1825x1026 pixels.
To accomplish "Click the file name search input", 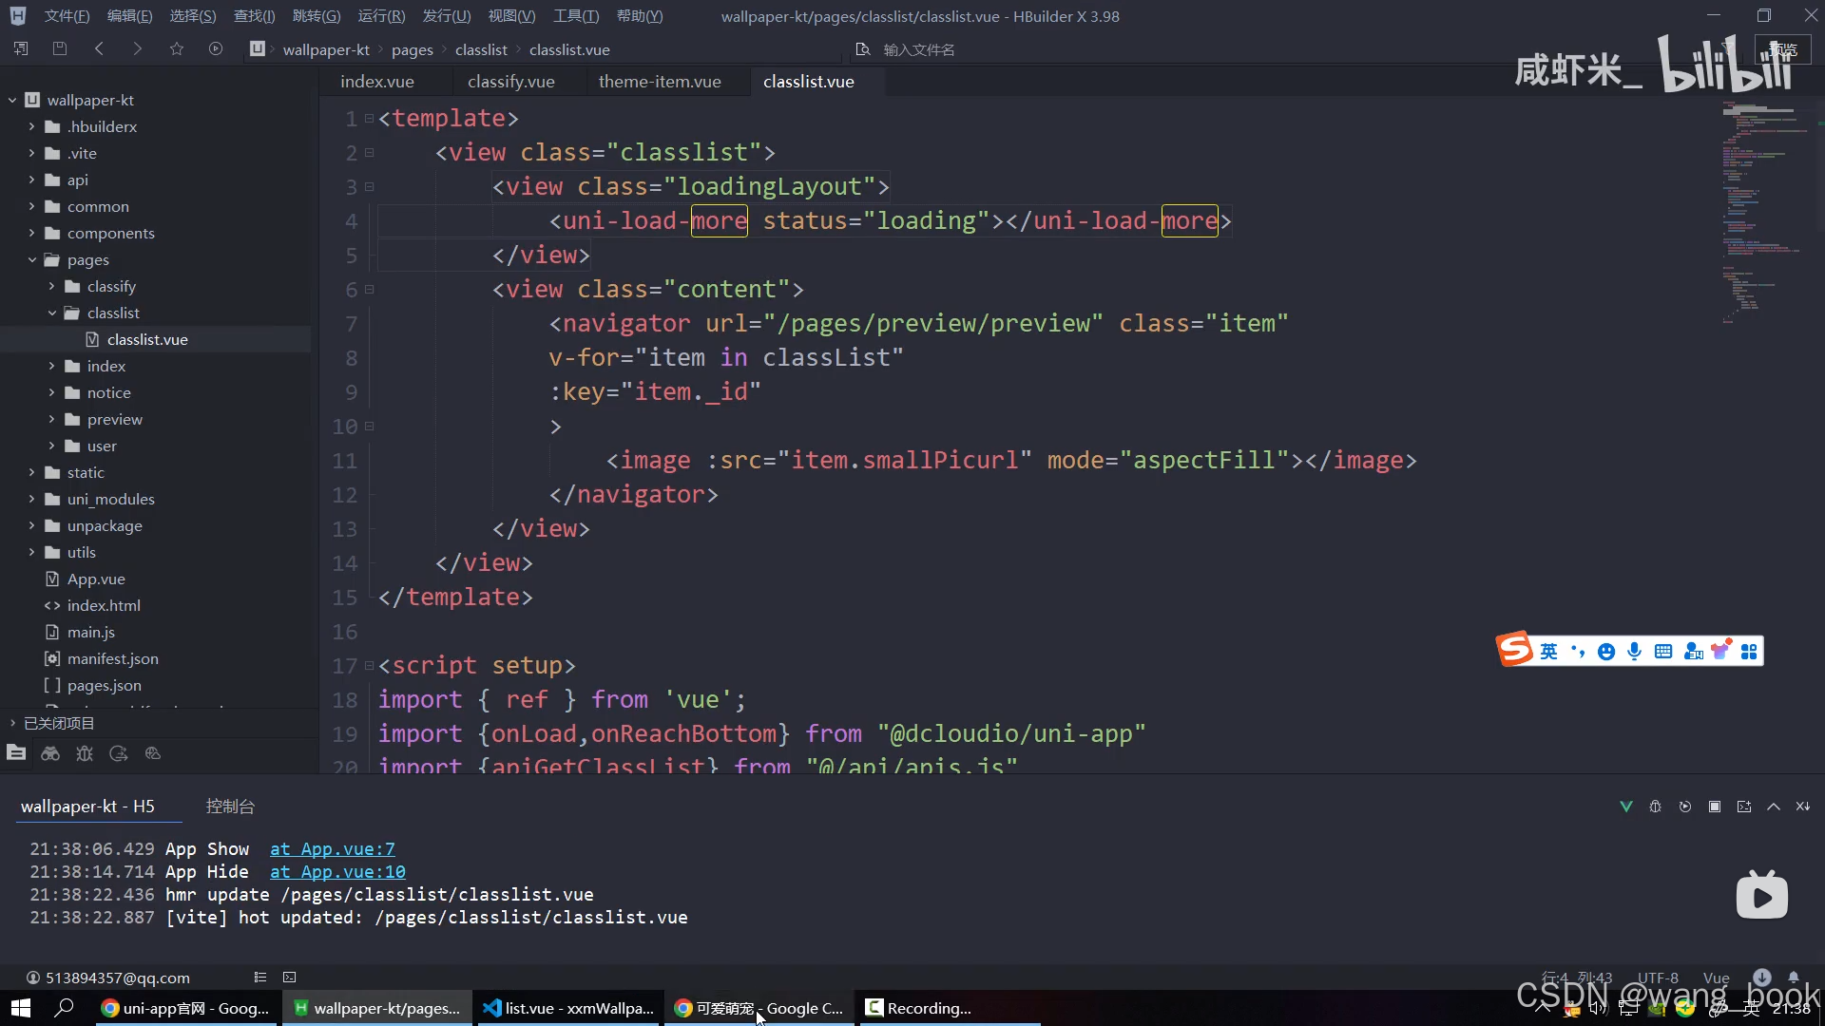I will coord(918,49).
